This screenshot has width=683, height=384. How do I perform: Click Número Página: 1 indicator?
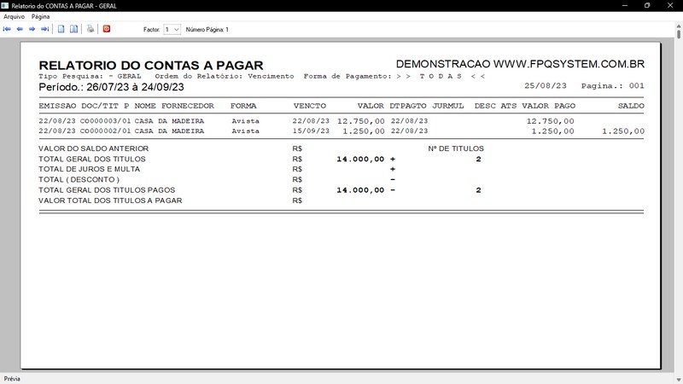(x=207, y=30)
